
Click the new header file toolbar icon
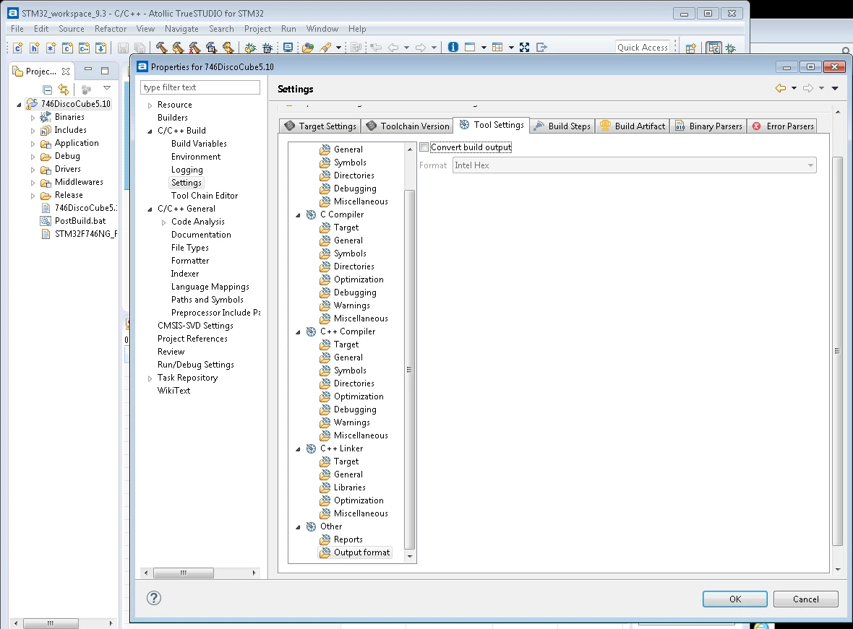[x=34, y=48]
